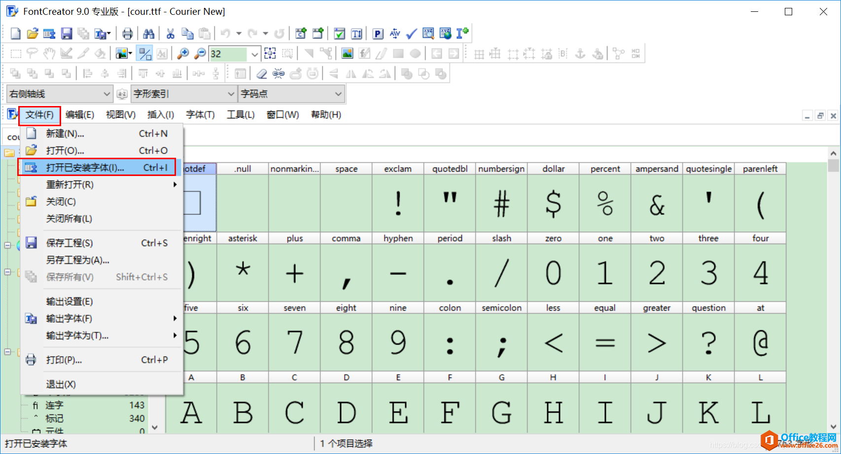The height and width of the screenshot is (454, 841).
Task: Choose 关闭所有(L) menu entry
Action: [102, 218]
